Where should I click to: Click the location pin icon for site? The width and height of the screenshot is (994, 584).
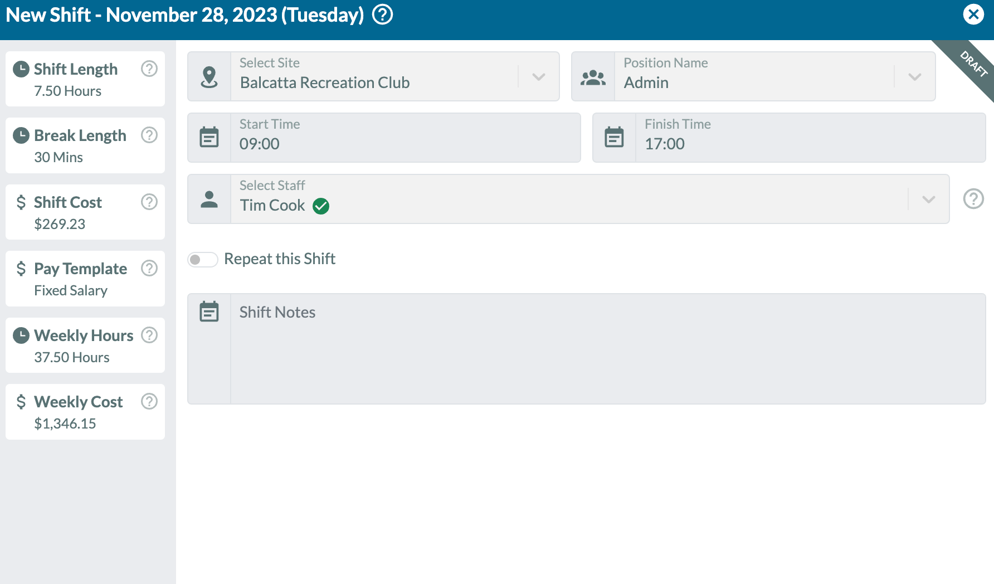point(209,77)
